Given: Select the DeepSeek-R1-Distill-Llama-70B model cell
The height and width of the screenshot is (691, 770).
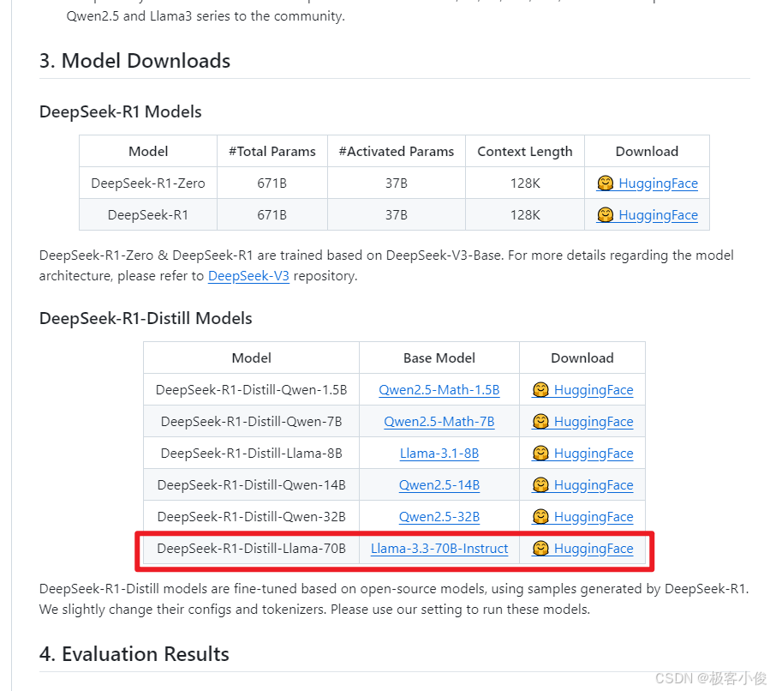Looking at the screenshot, I should [252, 549].
